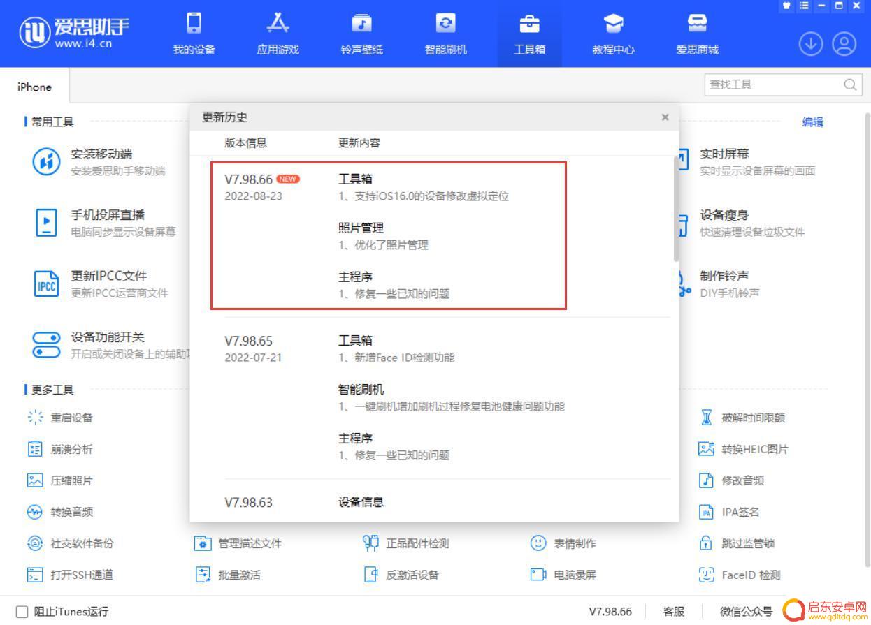Open 实时屏幕 tool
871x625 pixels.
[x=747, y=161]
